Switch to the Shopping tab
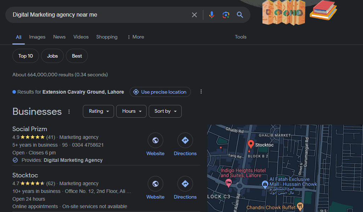The image size is (363, 212). pyautogui.click(x=107, y=37)
